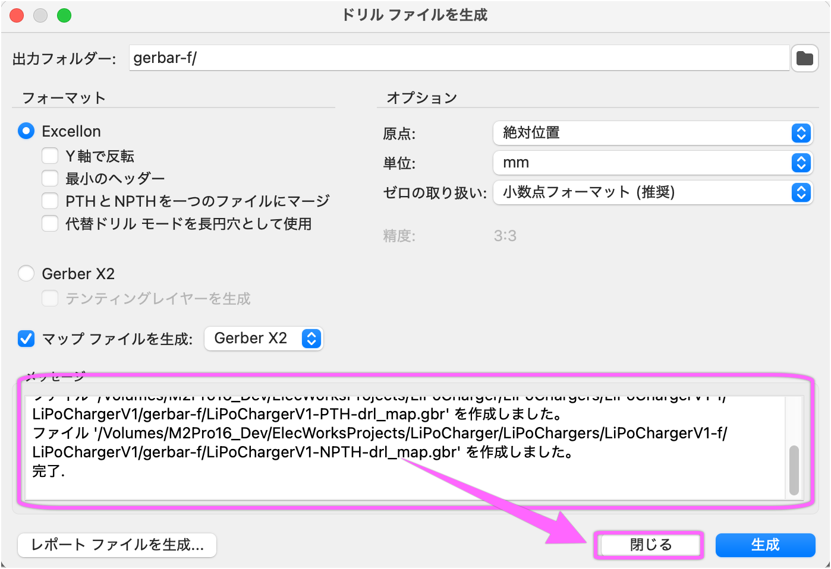Image resolution: width=831 pixels, height=569 pixels.
Task: Select the Excellon format radio button
Action: pos(26,131)
